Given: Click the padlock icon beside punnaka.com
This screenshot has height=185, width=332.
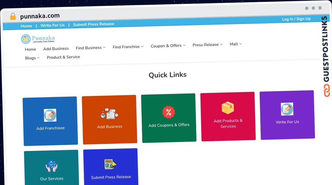Looking at the screenshot, I should [x=13, y=17].
